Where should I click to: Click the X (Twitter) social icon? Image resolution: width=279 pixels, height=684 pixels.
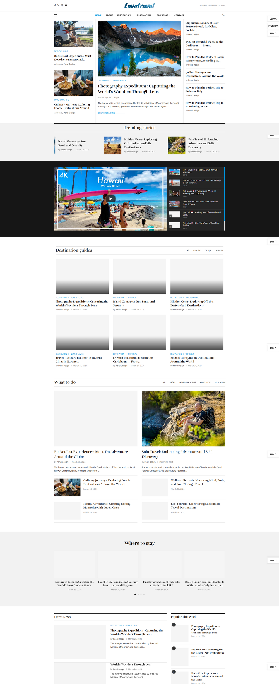[x=59, y=6]
